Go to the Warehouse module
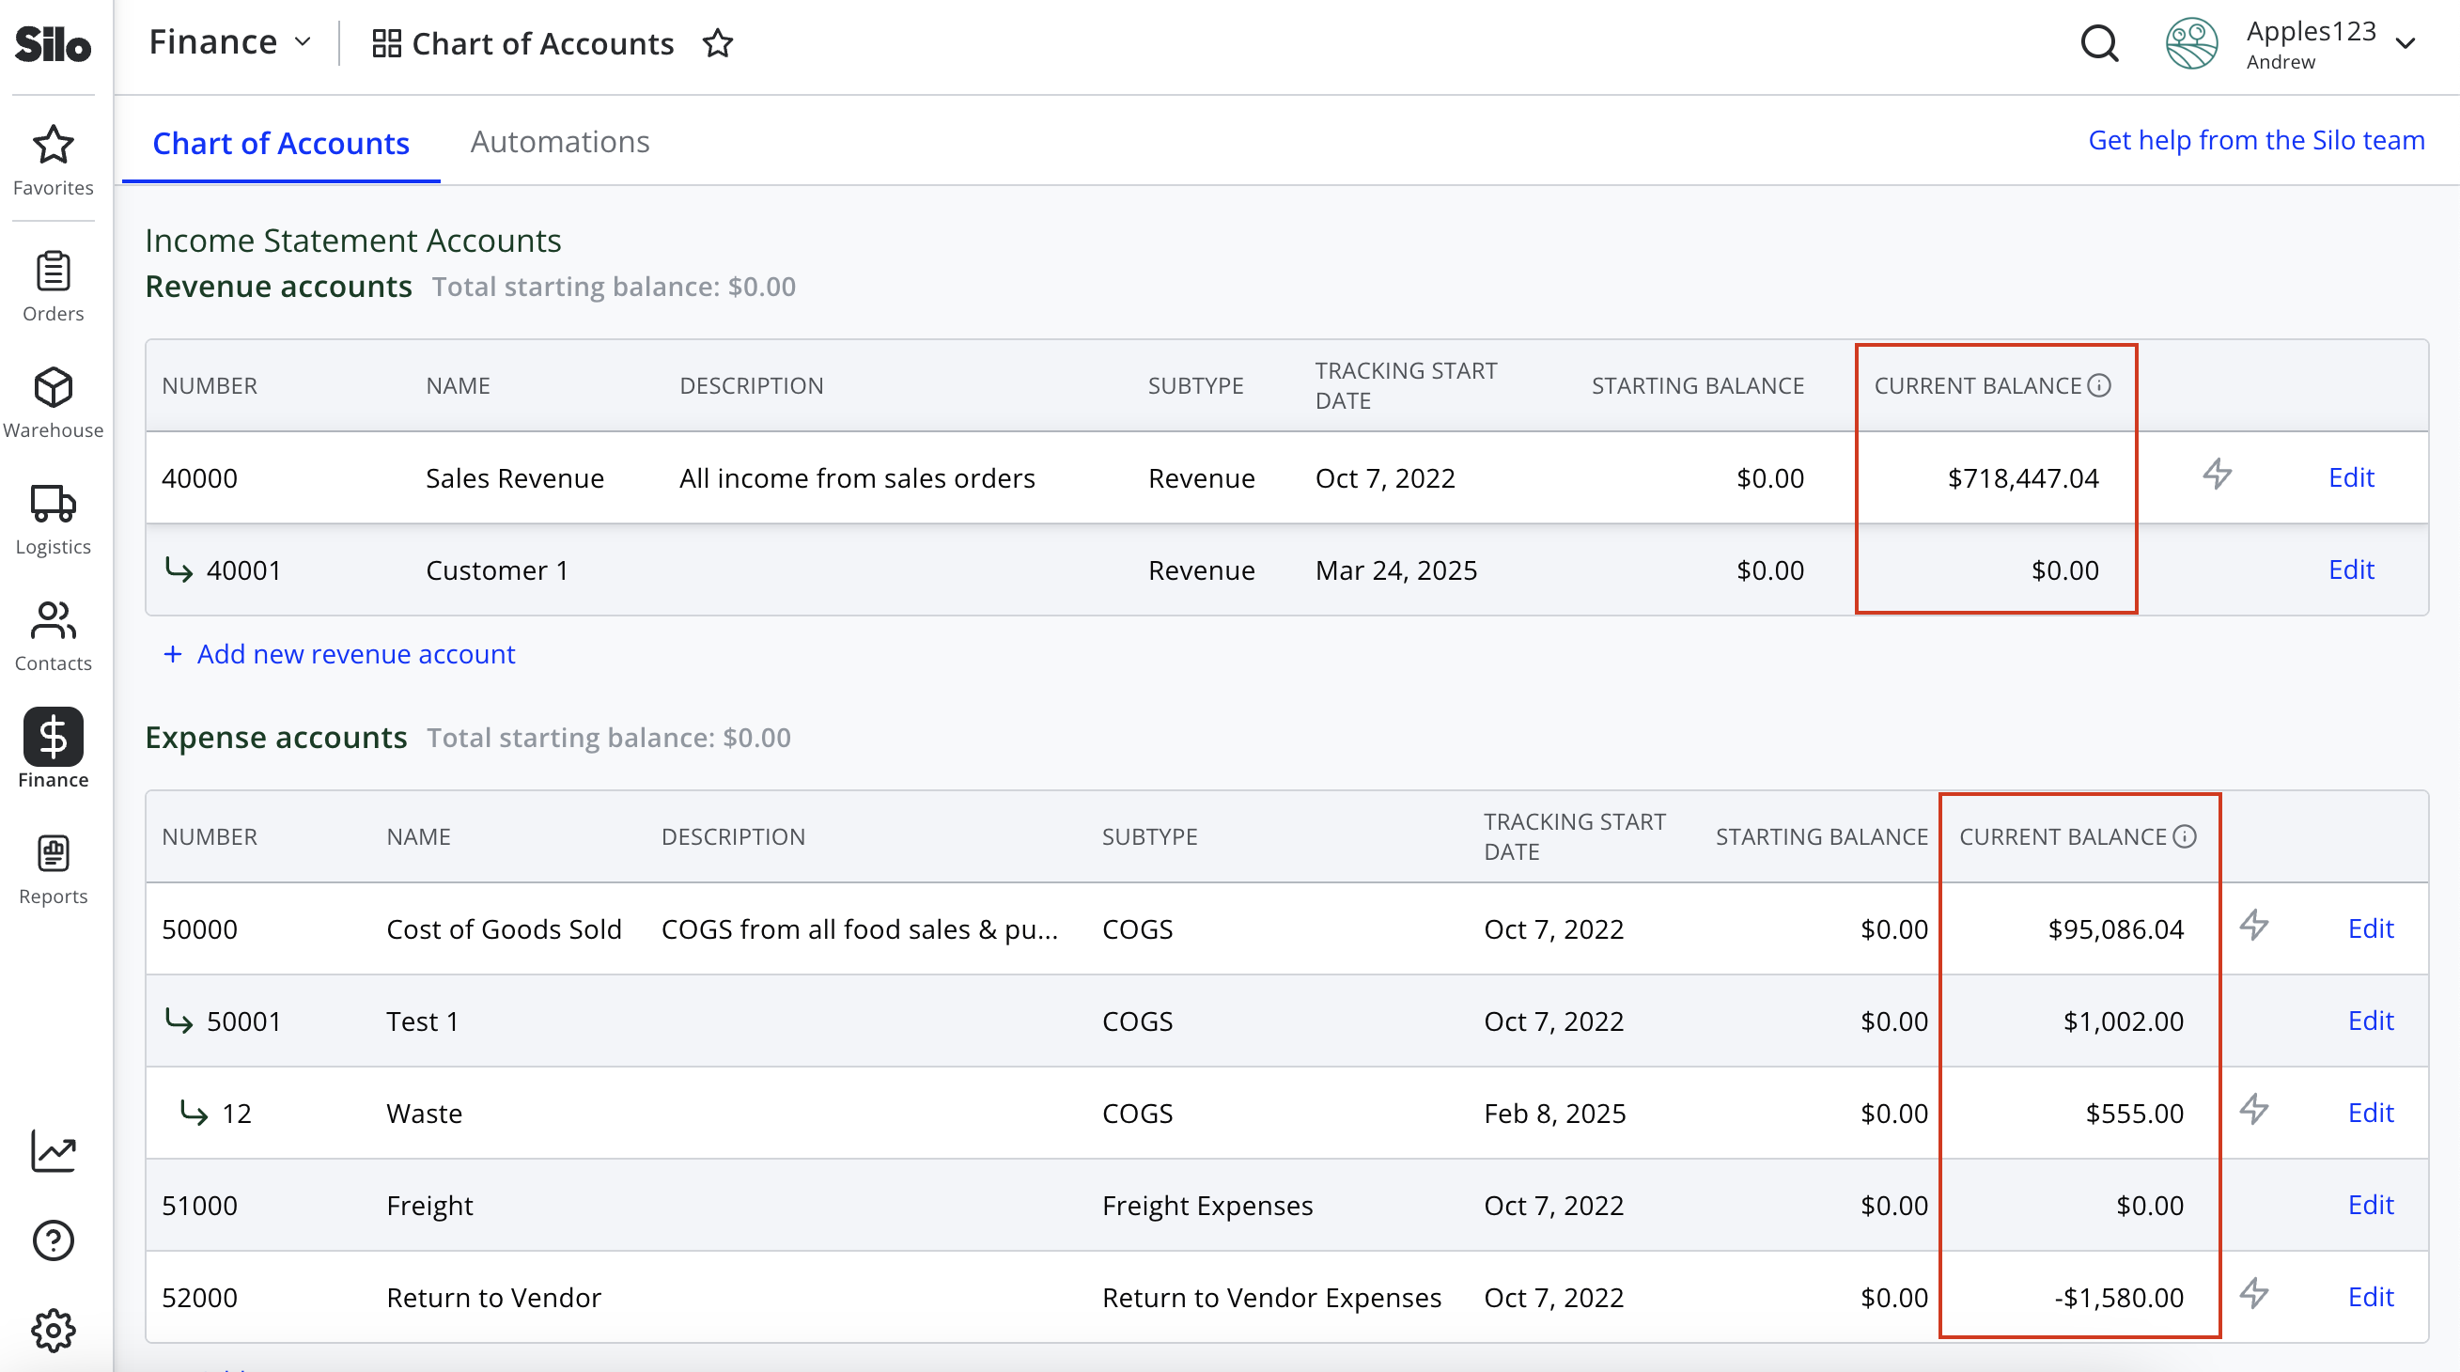 [x=53, y=403]
